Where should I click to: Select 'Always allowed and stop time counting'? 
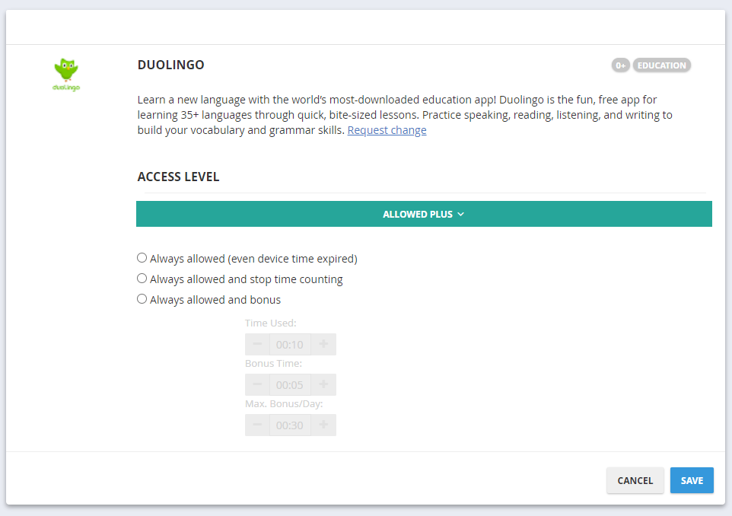(142, 278)
